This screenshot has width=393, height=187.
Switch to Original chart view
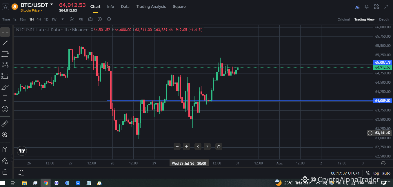click(343, 19)
